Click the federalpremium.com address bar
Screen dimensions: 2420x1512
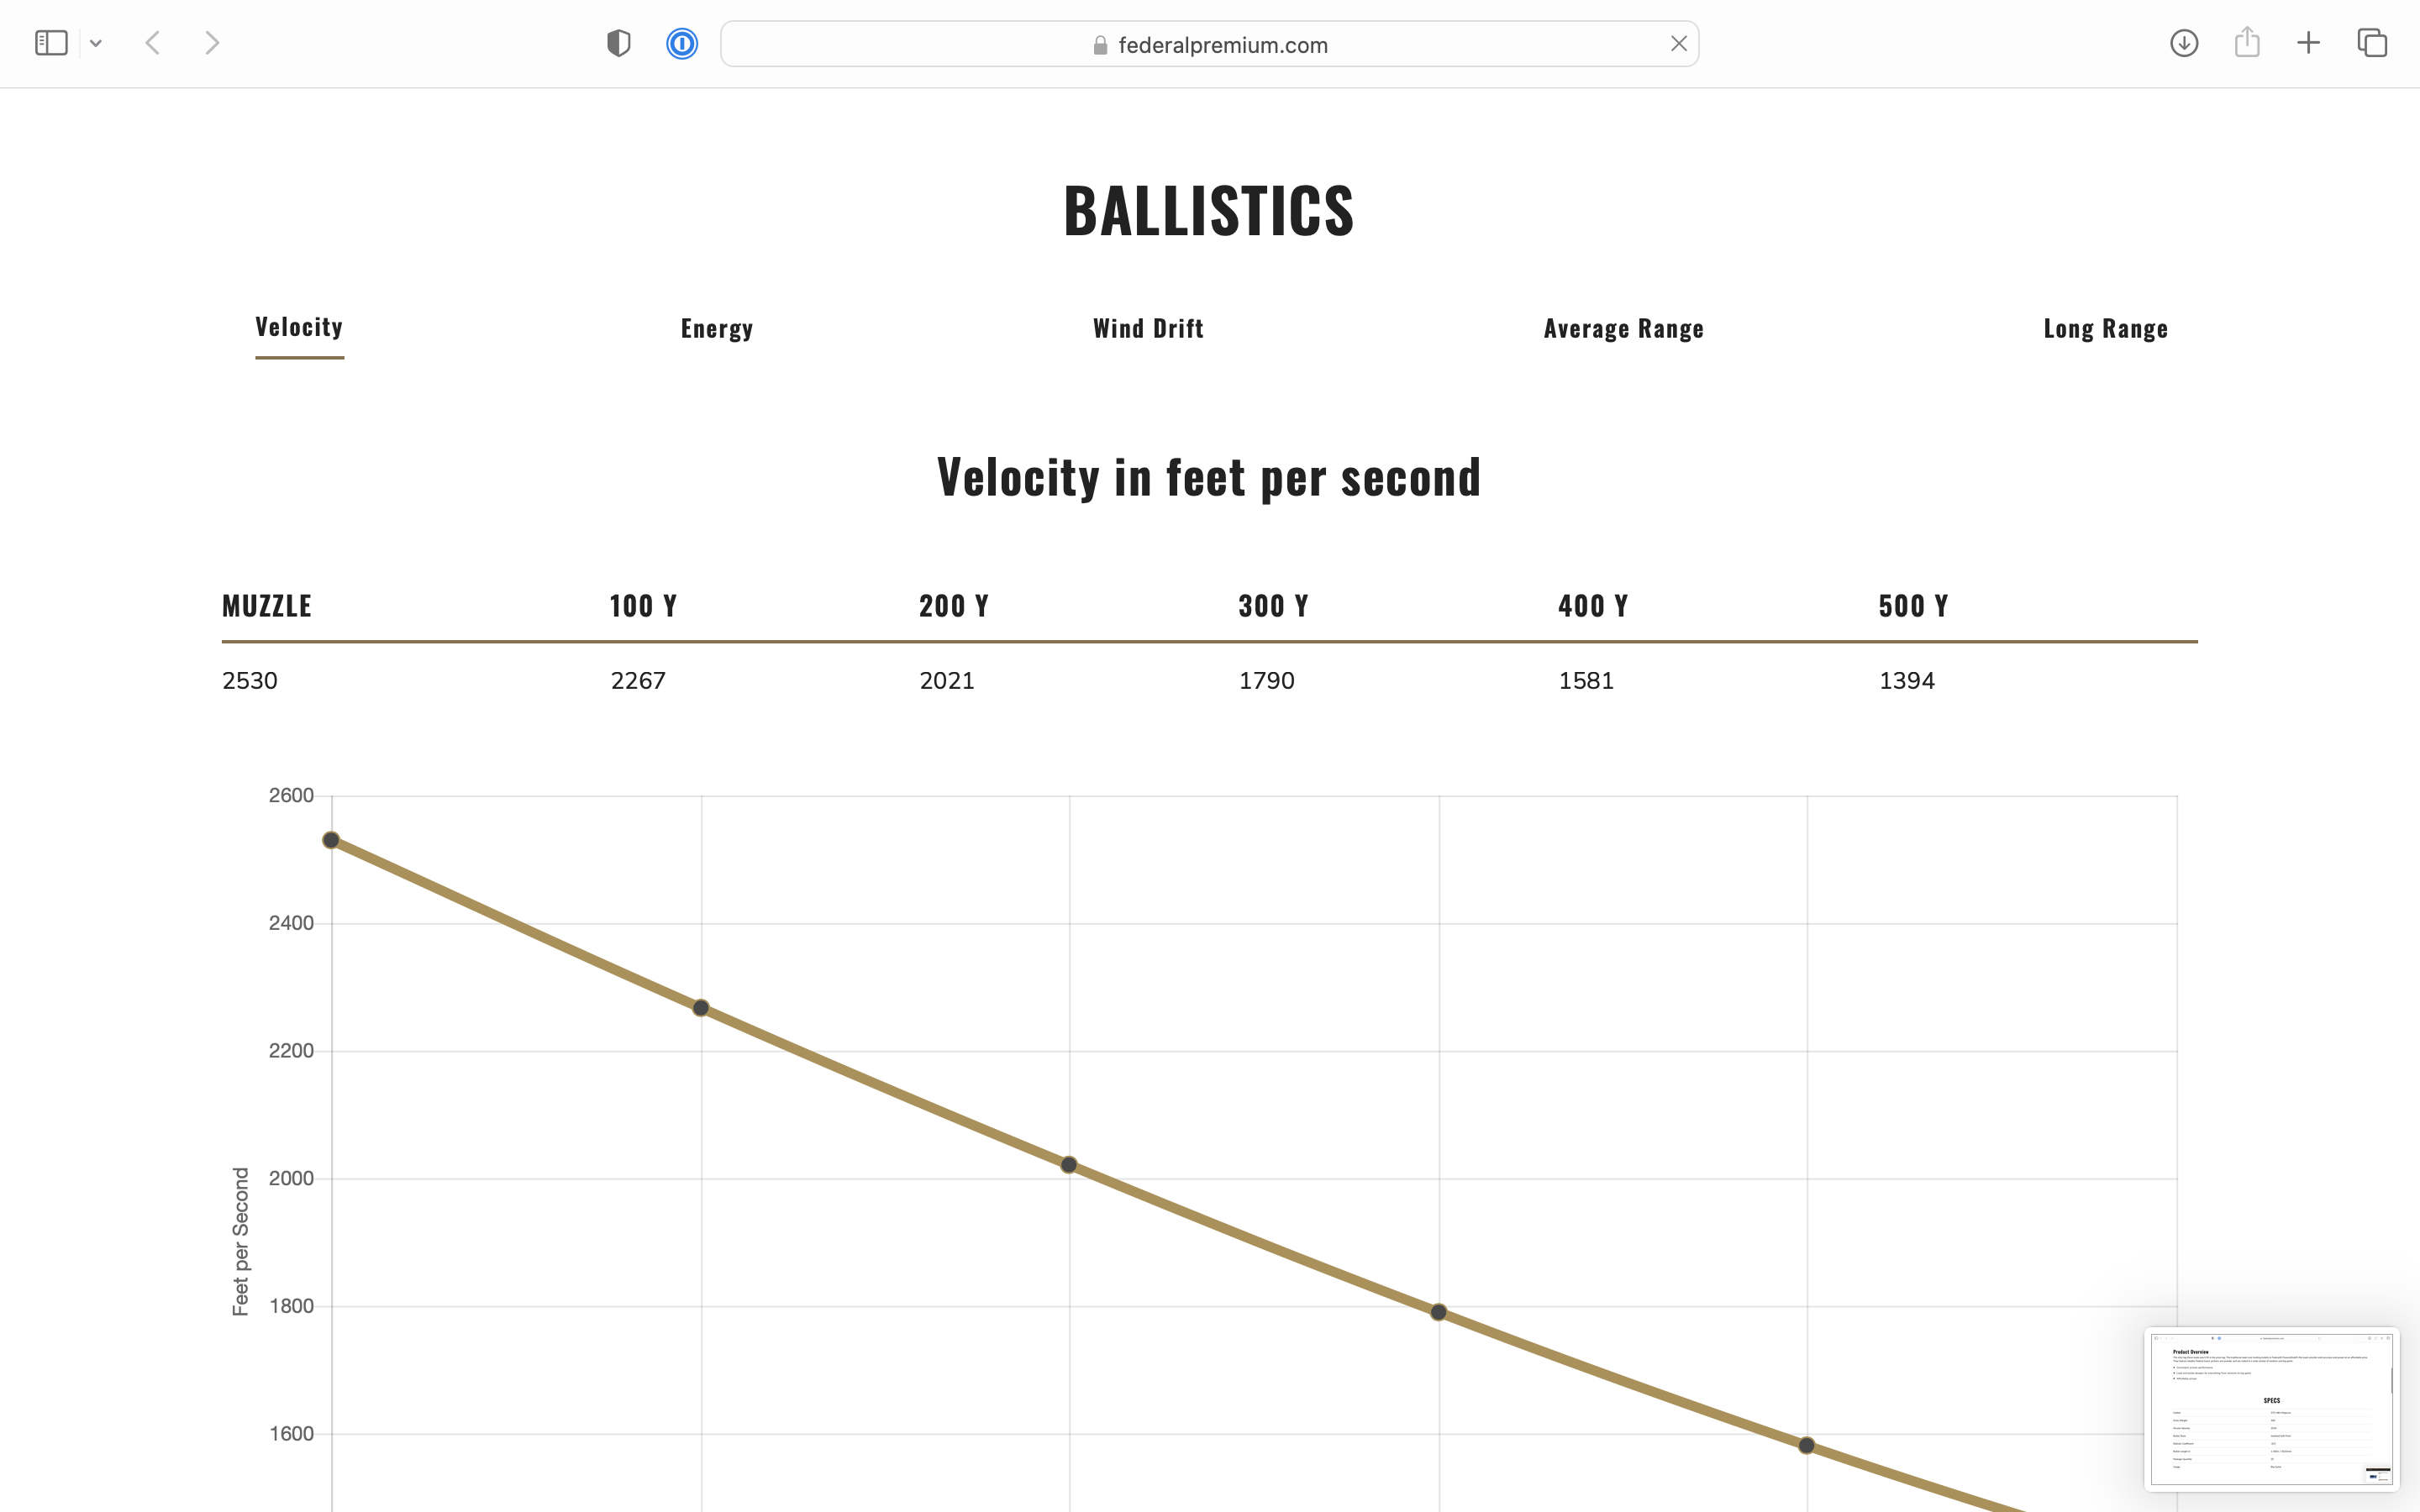1209,44
